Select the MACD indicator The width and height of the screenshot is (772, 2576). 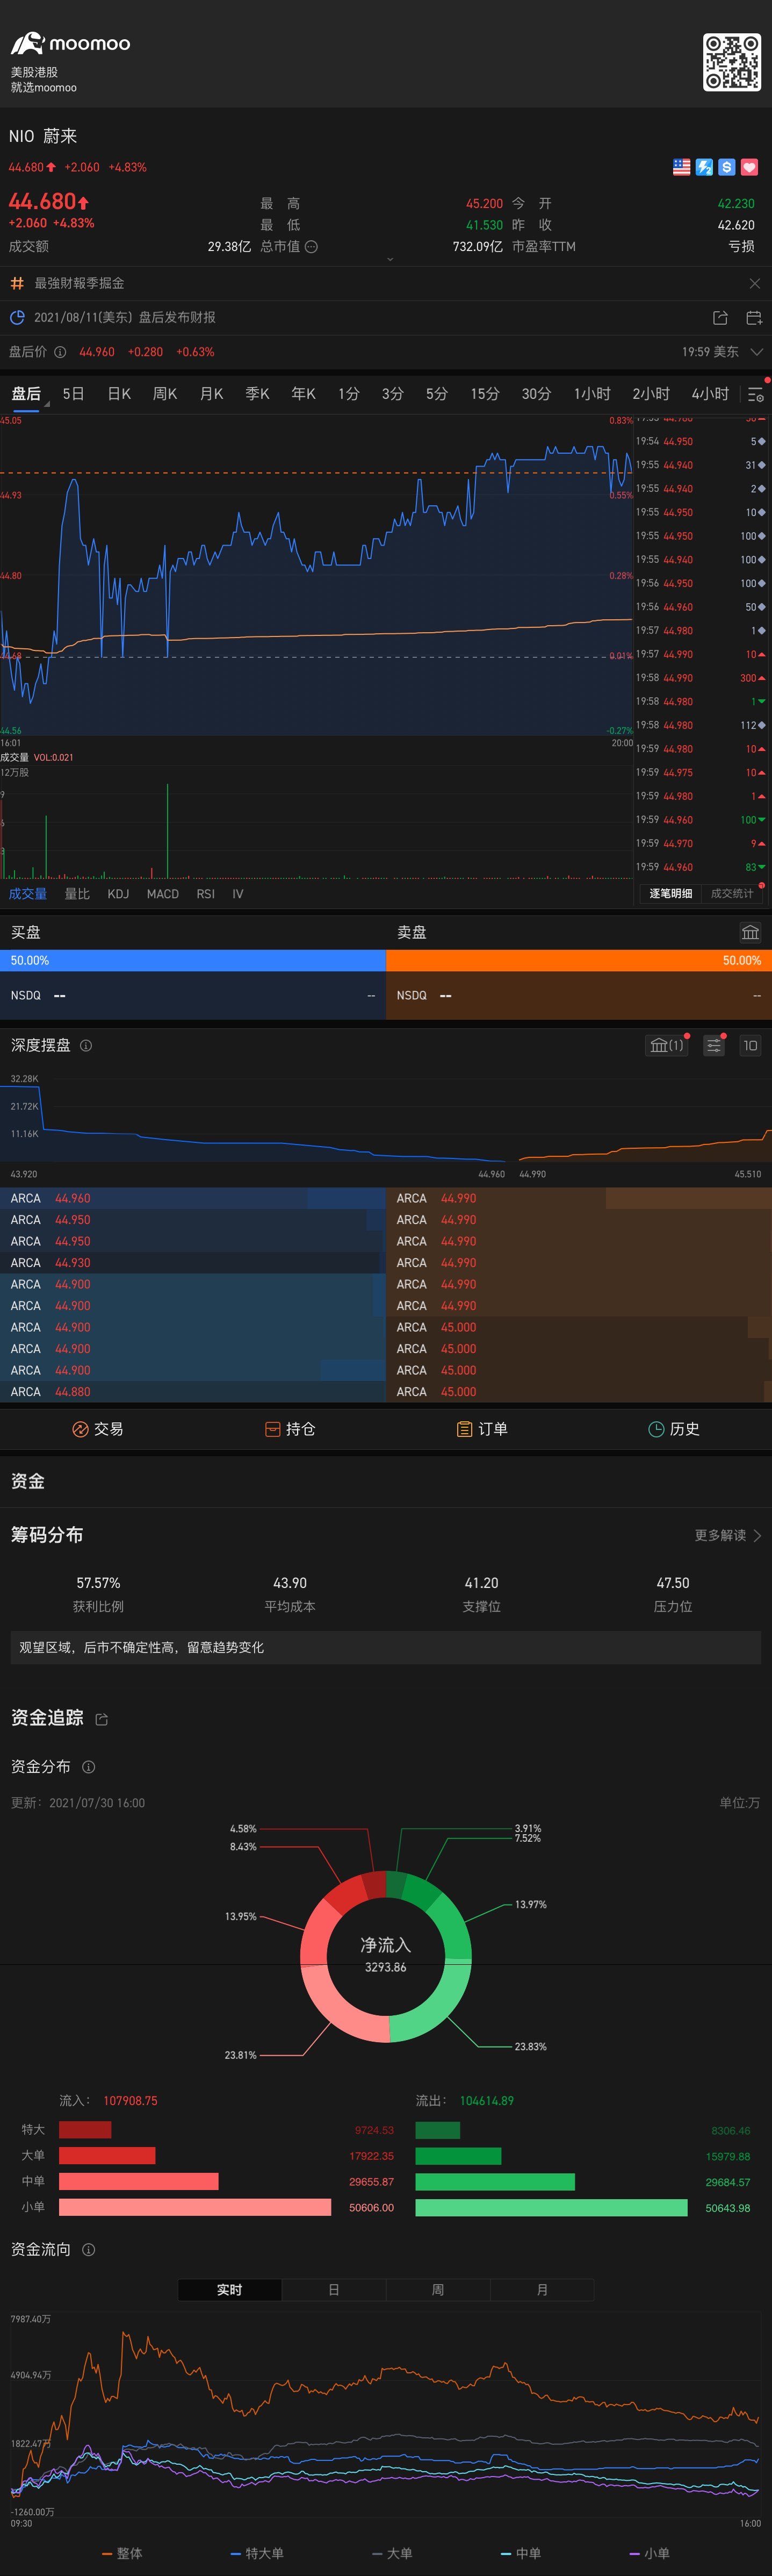click(163, 894)
